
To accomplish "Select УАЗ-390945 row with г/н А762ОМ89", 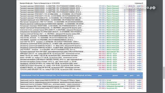I will point(47,40).
